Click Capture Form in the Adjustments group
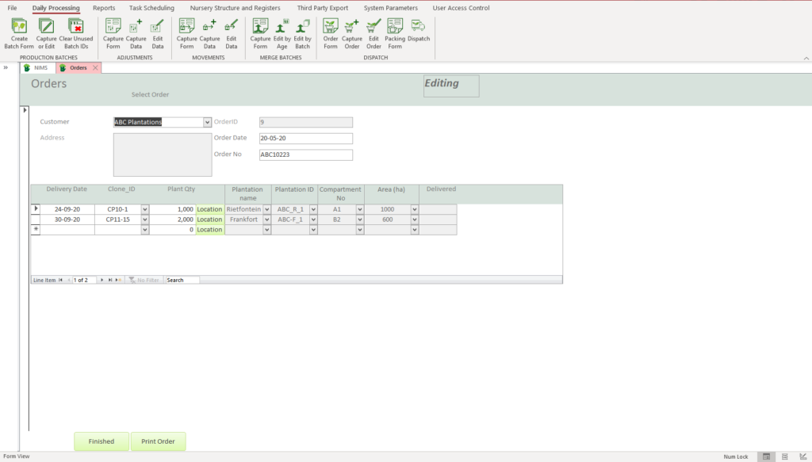 (x=113, y=33)
